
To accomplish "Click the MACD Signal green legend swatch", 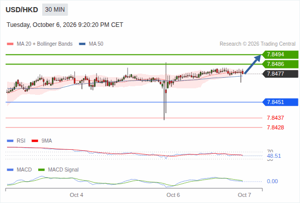I will [x=42, y=170].
